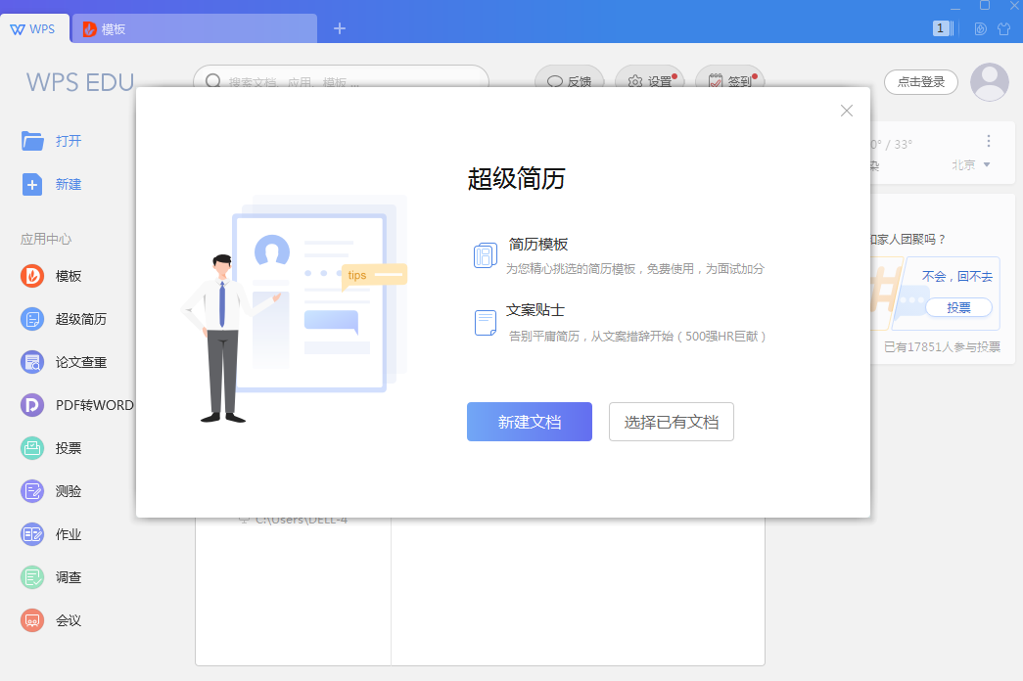Click the 打开 folder icon

(32, 141)
